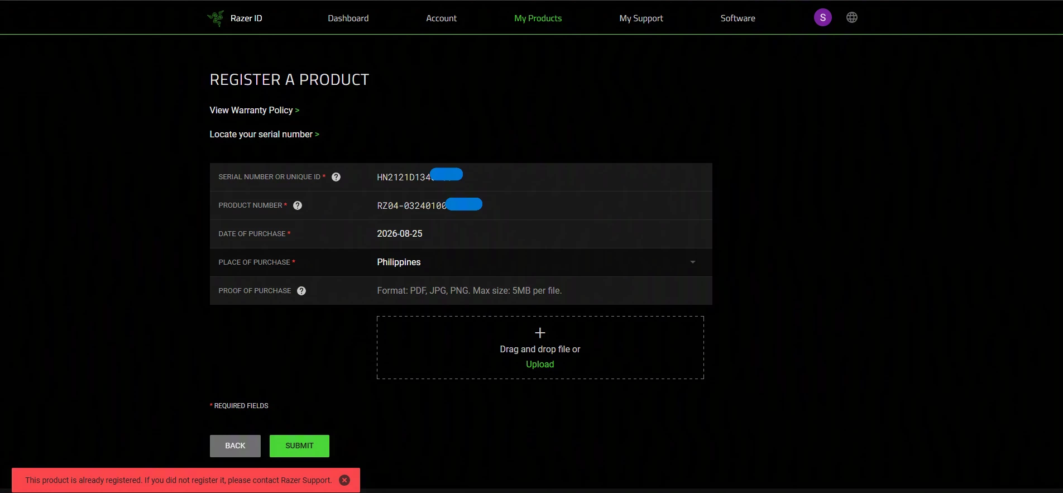Show help for Proof of Purchase
The width and height of the screenshot is (1063, 493).
(301, 291)
